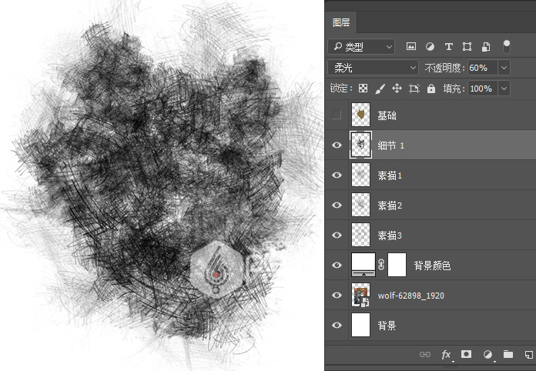
Task: Filter for smart object layers icon
Action: click(x=486, y=46)
